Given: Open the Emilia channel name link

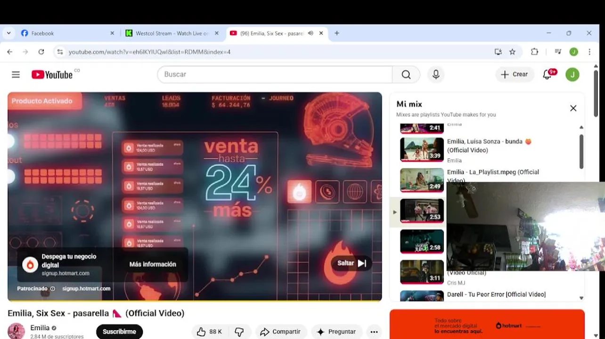Looking at the screenshot, I should click(x=40, y=328).
